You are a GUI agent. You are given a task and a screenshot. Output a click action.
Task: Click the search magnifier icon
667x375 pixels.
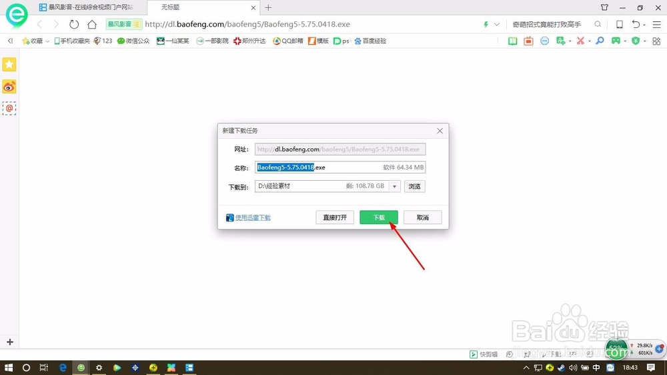point(598,24)
